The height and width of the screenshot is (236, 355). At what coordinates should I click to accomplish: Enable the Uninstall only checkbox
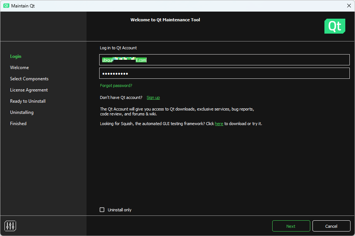102,210
